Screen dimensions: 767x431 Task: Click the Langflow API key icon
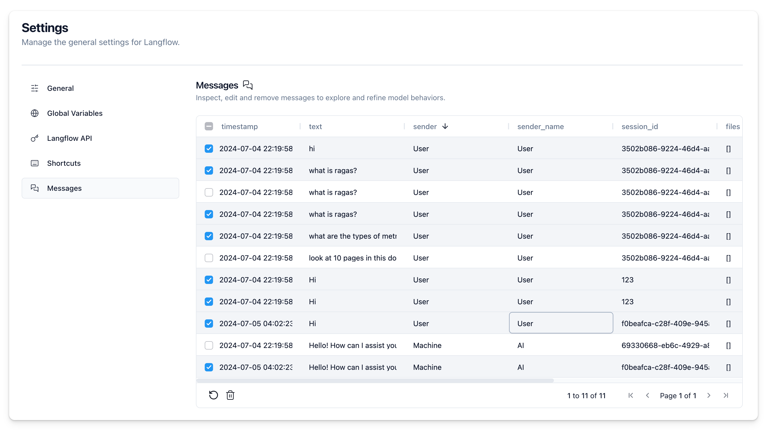[x=35, y=138]
